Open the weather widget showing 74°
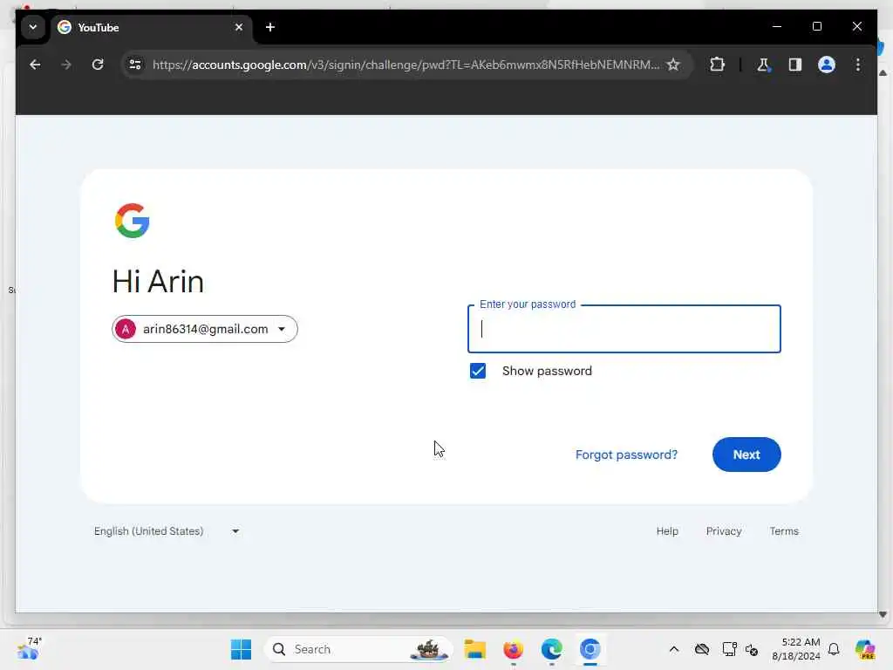 tap(30, 648)
